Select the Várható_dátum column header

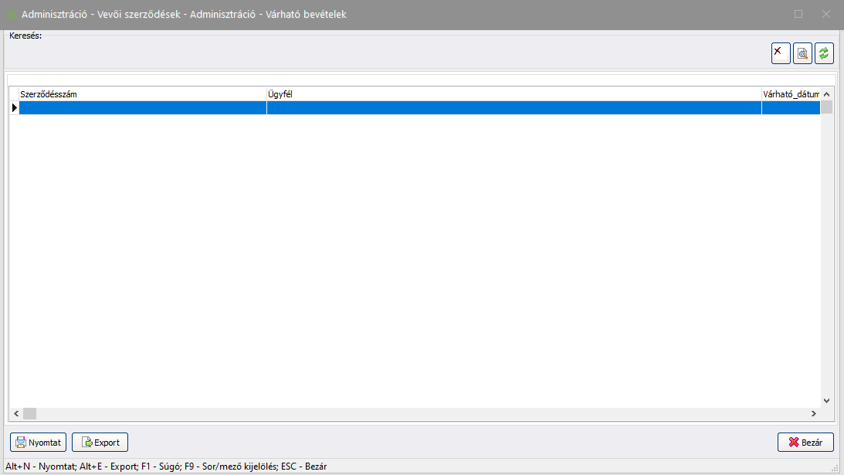coord(790,94)
